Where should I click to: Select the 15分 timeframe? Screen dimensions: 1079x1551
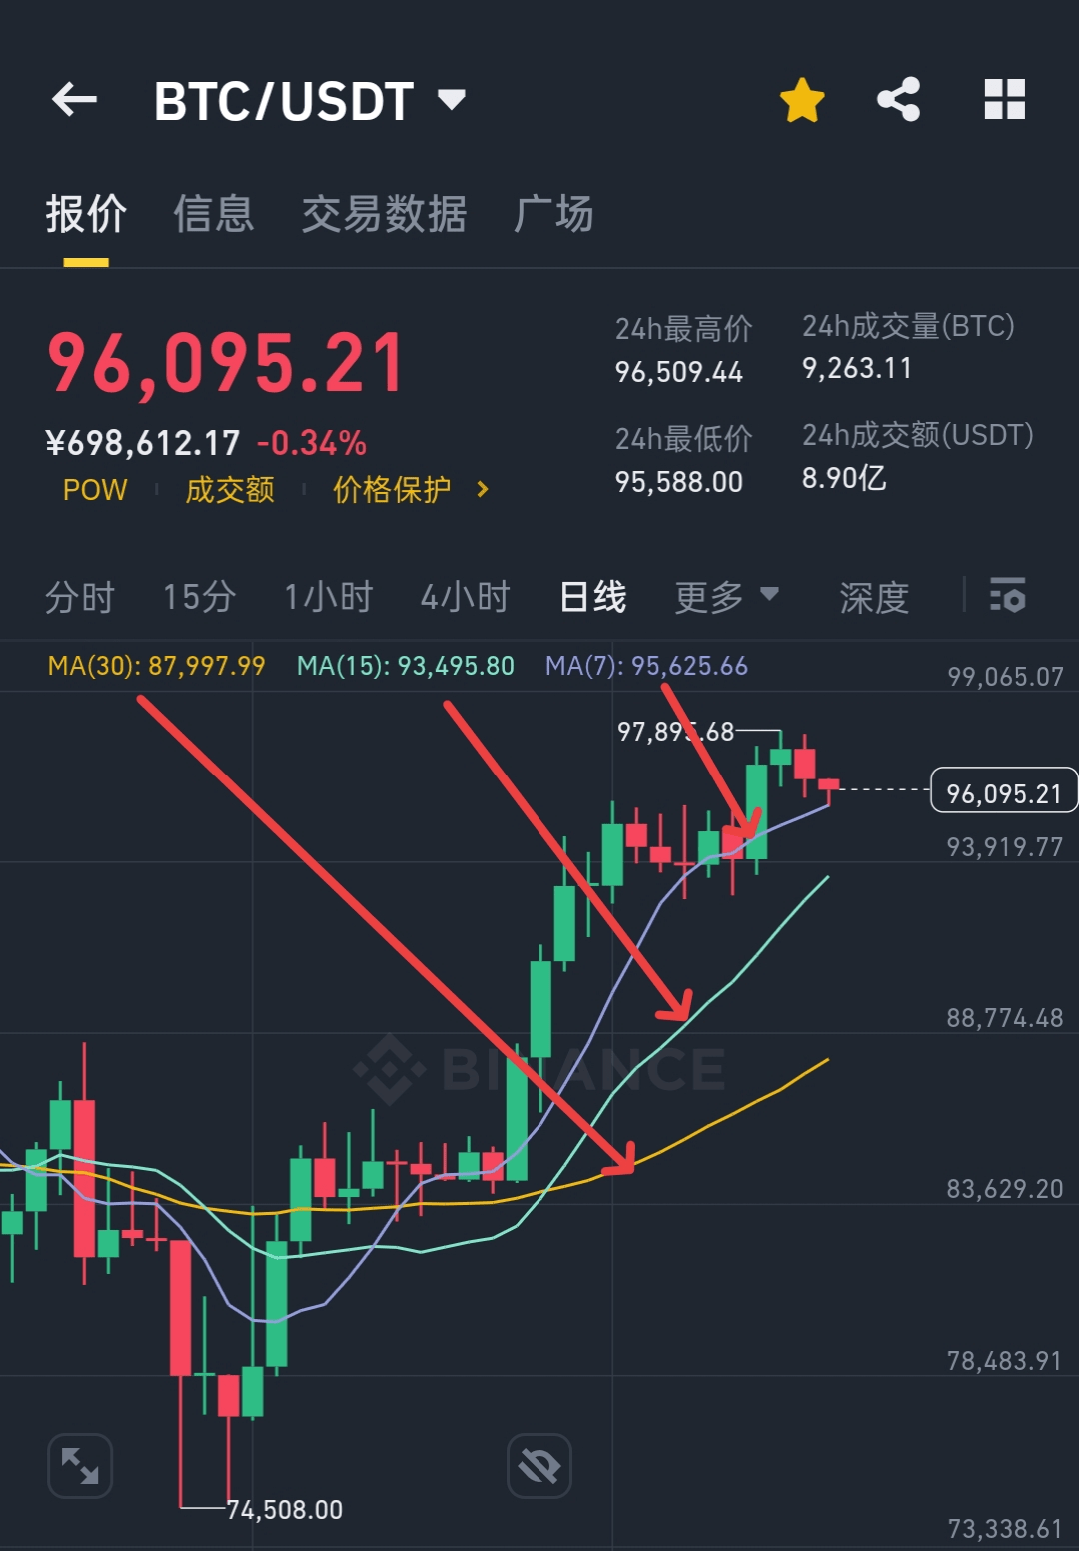point(199,597)
